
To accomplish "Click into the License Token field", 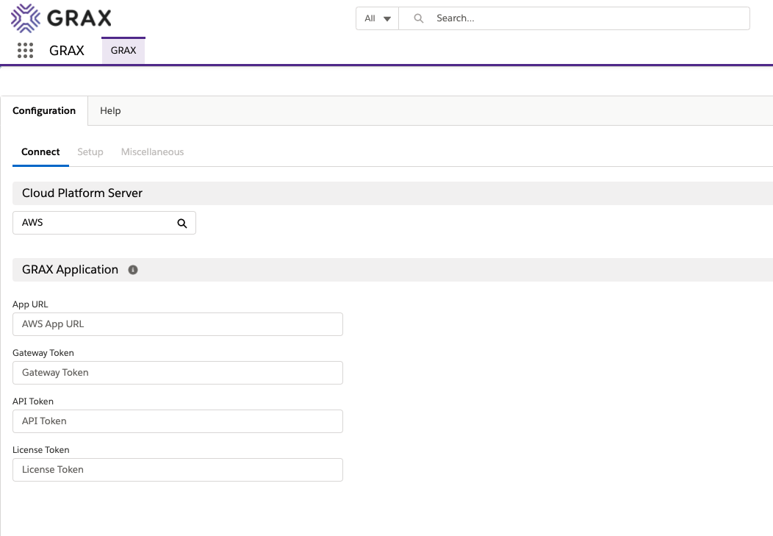I will coord(178,470).
